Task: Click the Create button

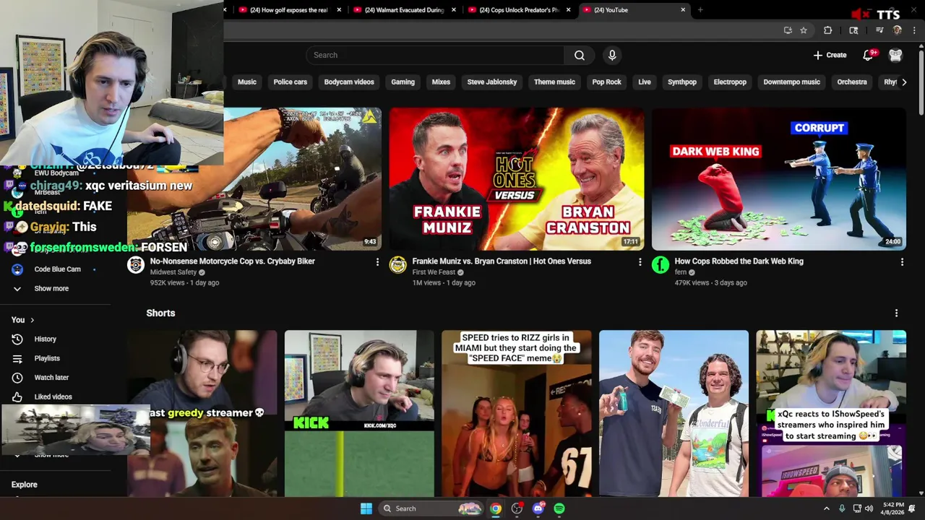Action: pyautogui.click(x=830, y=55)
